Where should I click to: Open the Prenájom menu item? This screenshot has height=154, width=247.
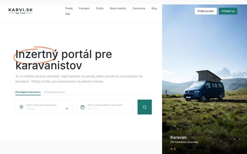click(x=84, y=8)
